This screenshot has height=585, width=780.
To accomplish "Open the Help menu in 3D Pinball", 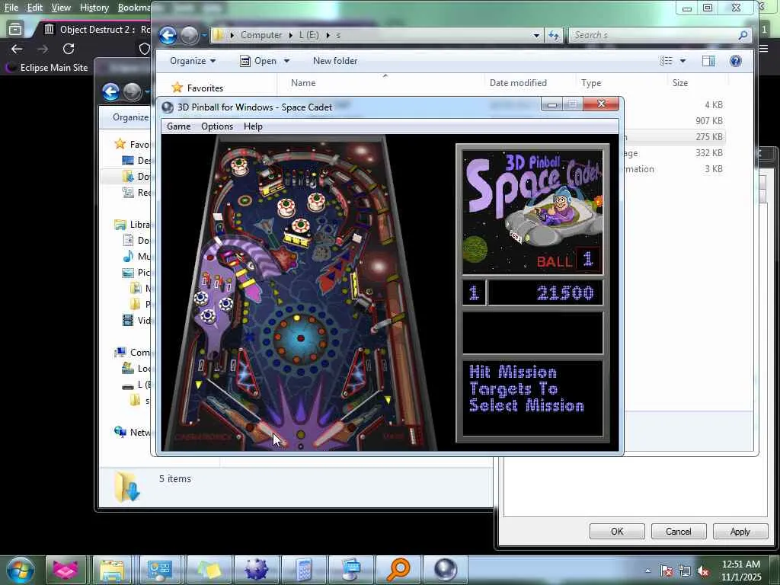I will pyautogui.click(x=253, y=126).
